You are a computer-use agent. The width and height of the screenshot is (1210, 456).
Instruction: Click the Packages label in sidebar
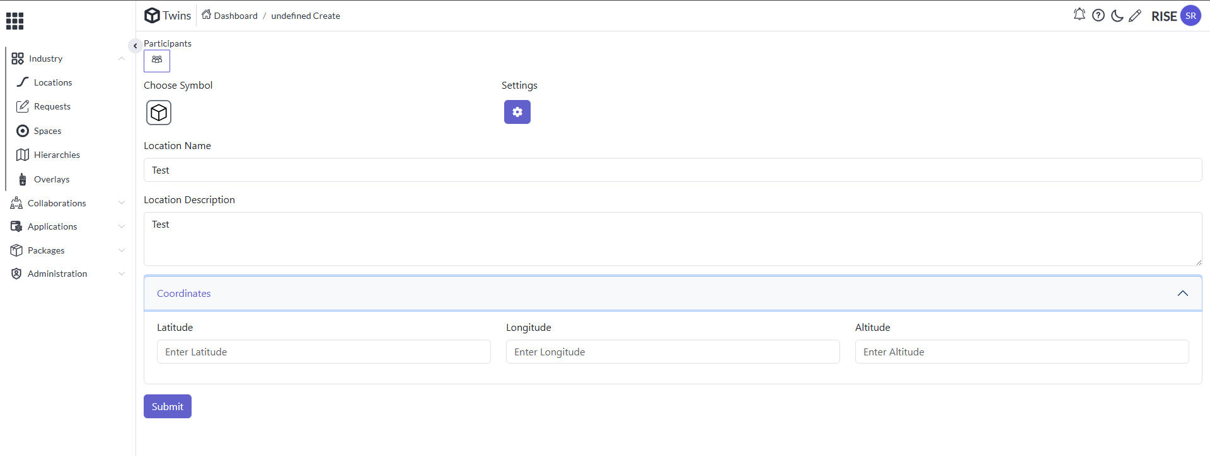[x=46, y=250]
